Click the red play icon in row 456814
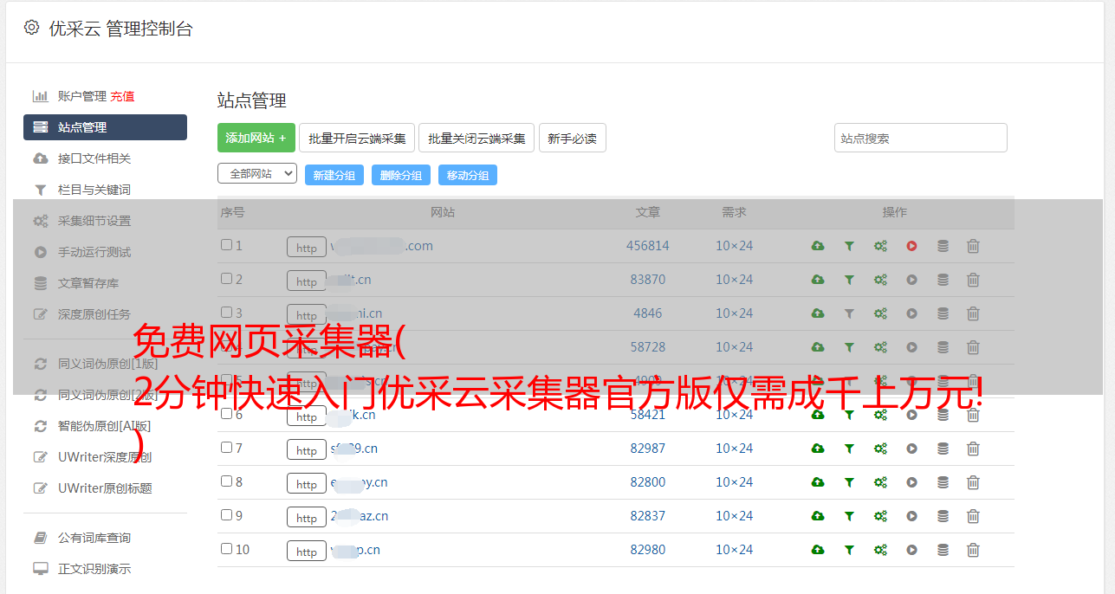Screen dimensions: 1115x594 [911, 246]
